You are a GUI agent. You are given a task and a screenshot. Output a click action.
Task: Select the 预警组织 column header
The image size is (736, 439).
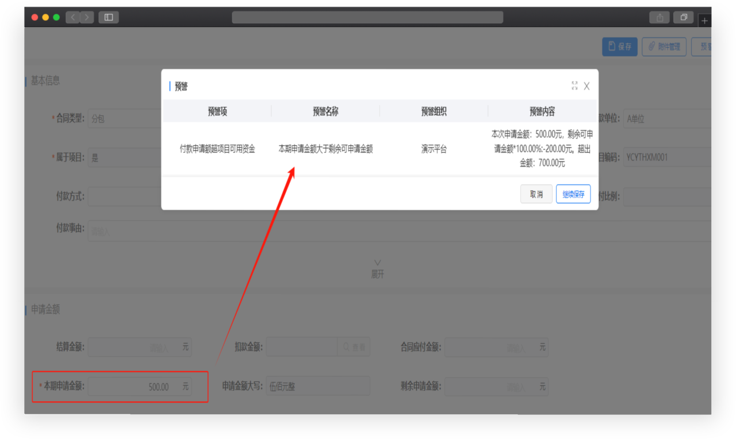[x=434, y=111]
